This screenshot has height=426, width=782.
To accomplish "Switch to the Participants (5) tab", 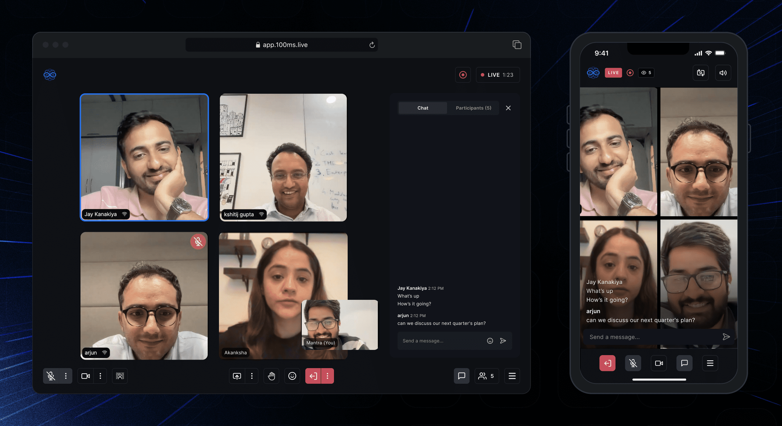I will point(473,108).
